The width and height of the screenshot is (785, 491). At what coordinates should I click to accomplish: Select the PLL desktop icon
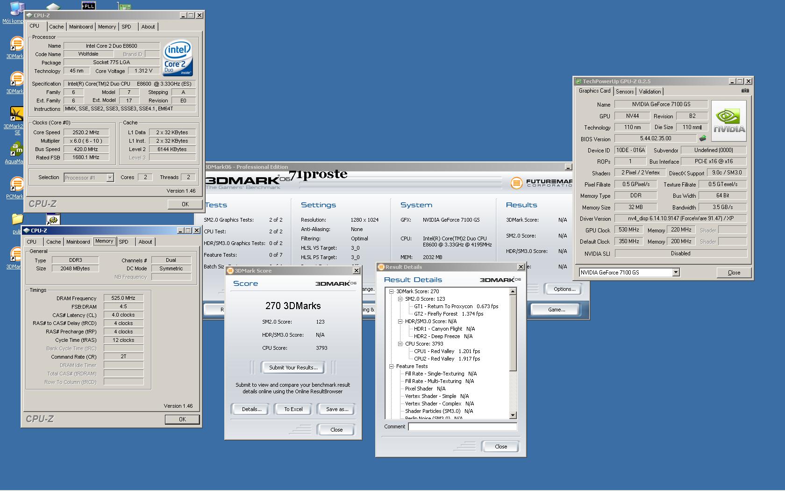[88, 5]
